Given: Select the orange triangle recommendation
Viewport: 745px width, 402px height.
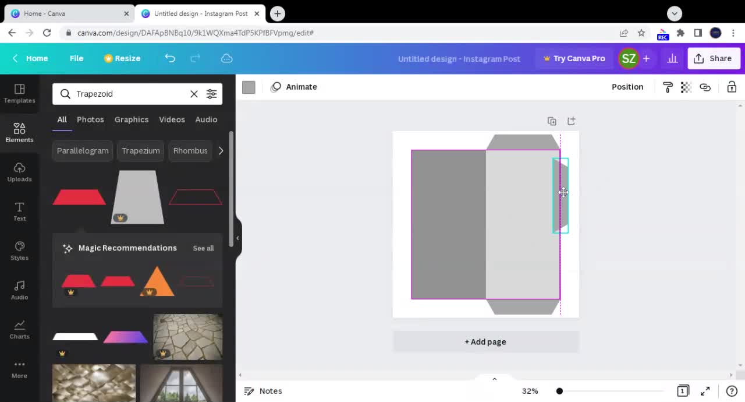Looking at the screenshot, I should point(157,281).
